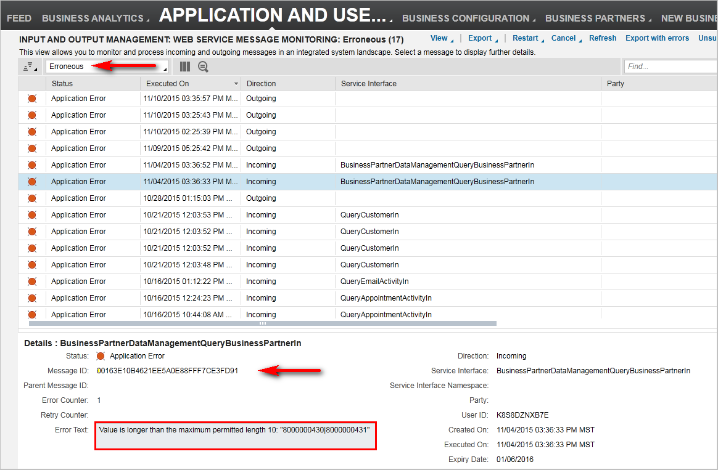This screenshot has width=718, height=470.
Task: Click the red error icon in first row
Action: click(32, 99)
